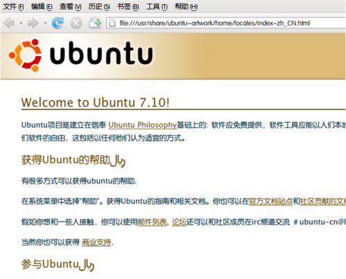Open the 文件 (F) menu
Viewport: 346px width, 279px height.
[13, 7]
